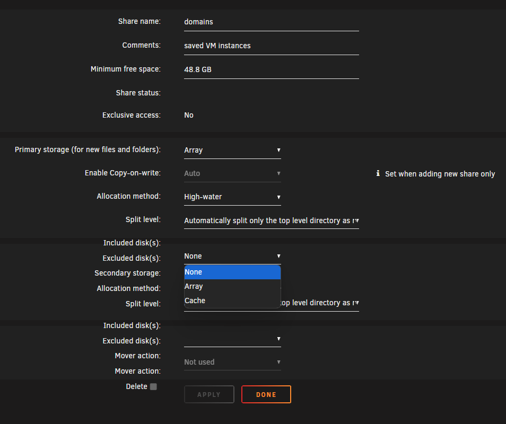Screen dimensions: 506x424
Task: Tick the Delete checkbox
Action: point(154,386)
